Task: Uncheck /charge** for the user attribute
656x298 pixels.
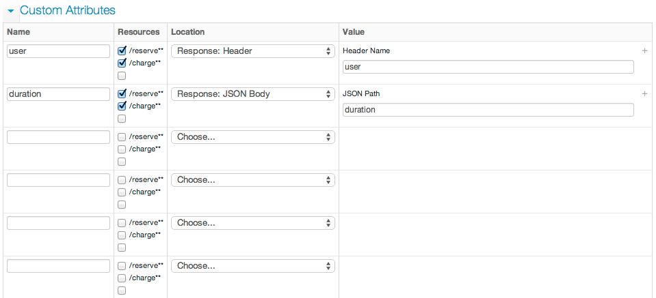Action: (x=122, y=63)
